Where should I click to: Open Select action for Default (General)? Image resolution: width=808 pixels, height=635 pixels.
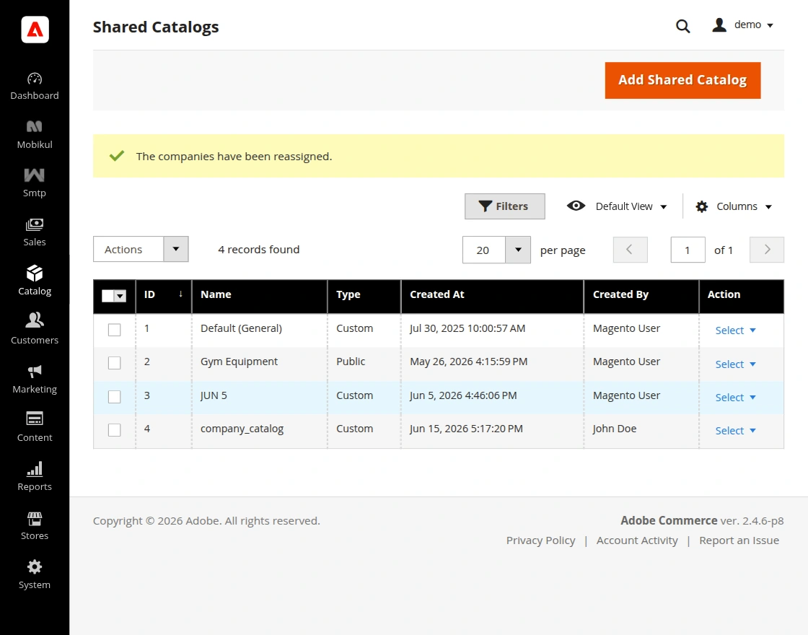point(735,330)
